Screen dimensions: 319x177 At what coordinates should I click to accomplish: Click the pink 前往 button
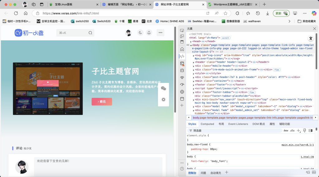pyautogui.click(x=102, y=102)
